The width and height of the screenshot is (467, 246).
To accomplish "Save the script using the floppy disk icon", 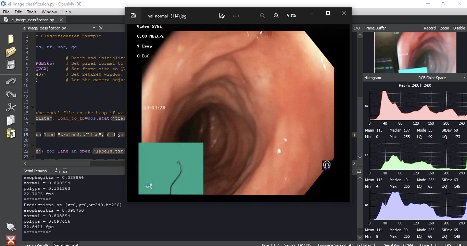I will [11, 65].
